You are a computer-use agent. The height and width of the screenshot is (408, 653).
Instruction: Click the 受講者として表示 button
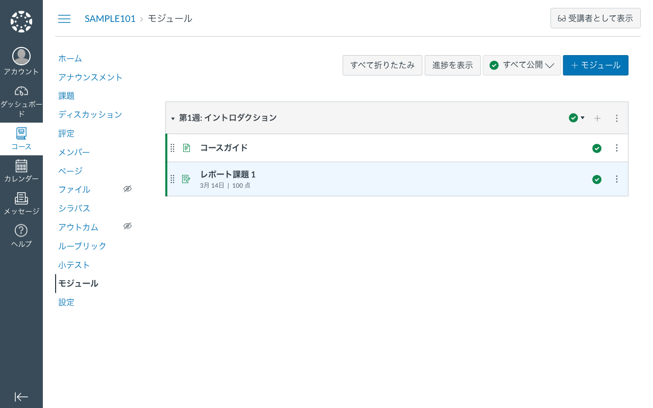pyautogui.click(x=595, y=18)
